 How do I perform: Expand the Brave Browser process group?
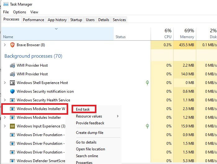click(5, 45)
